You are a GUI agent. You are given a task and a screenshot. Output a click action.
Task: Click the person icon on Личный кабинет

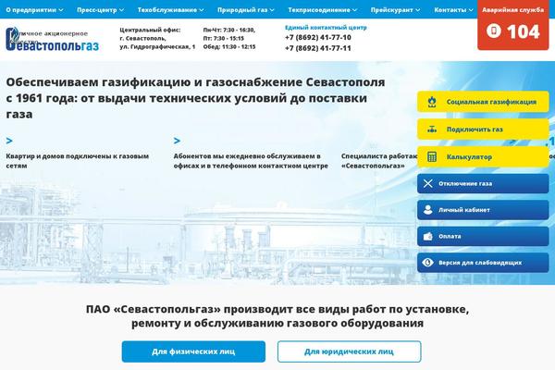(427, 210)
